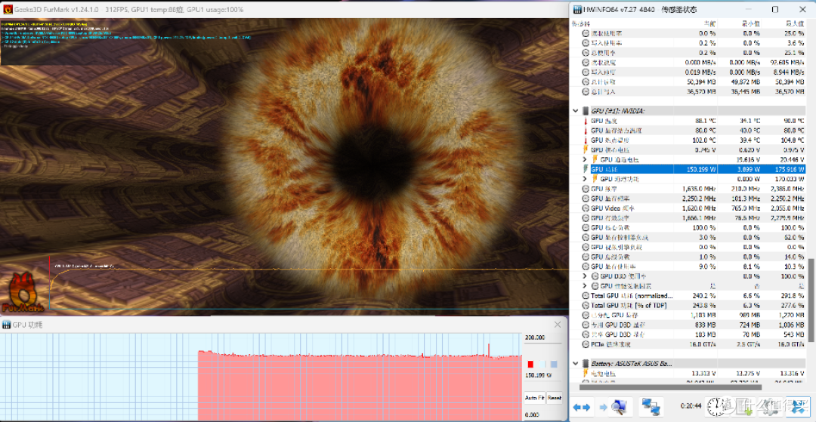Select the PCIe link speed 16.0 GT/s row
Viewport: 816px width, 422px height.
point(688,344)
